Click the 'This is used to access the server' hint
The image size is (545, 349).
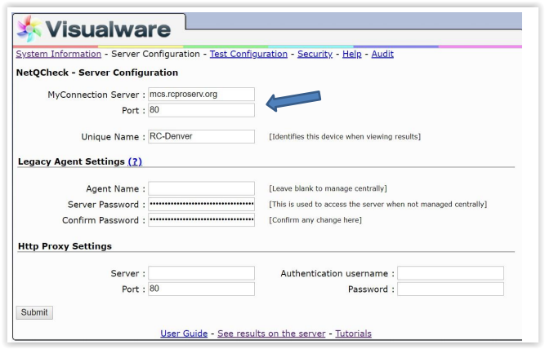tap(377, 205)
